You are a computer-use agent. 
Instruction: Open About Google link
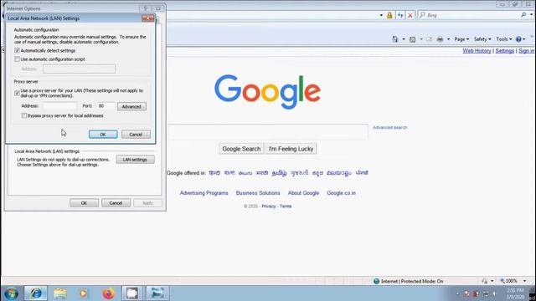pyautogui.click(x=303, y=193)
